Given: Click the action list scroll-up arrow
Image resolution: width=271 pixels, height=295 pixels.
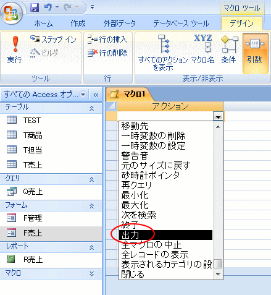Looking at the screenshot, I should [218, 127].
